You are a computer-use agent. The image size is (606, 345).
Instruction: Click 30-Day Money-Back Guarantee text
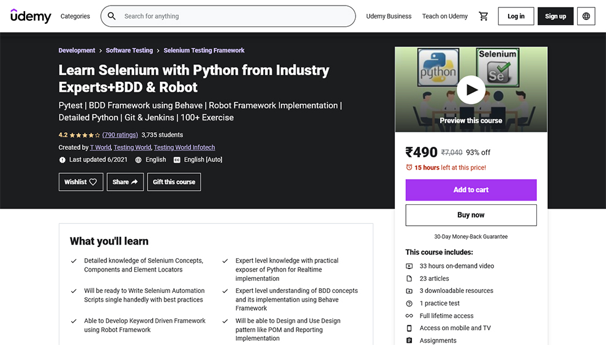(x=471, y=237)
